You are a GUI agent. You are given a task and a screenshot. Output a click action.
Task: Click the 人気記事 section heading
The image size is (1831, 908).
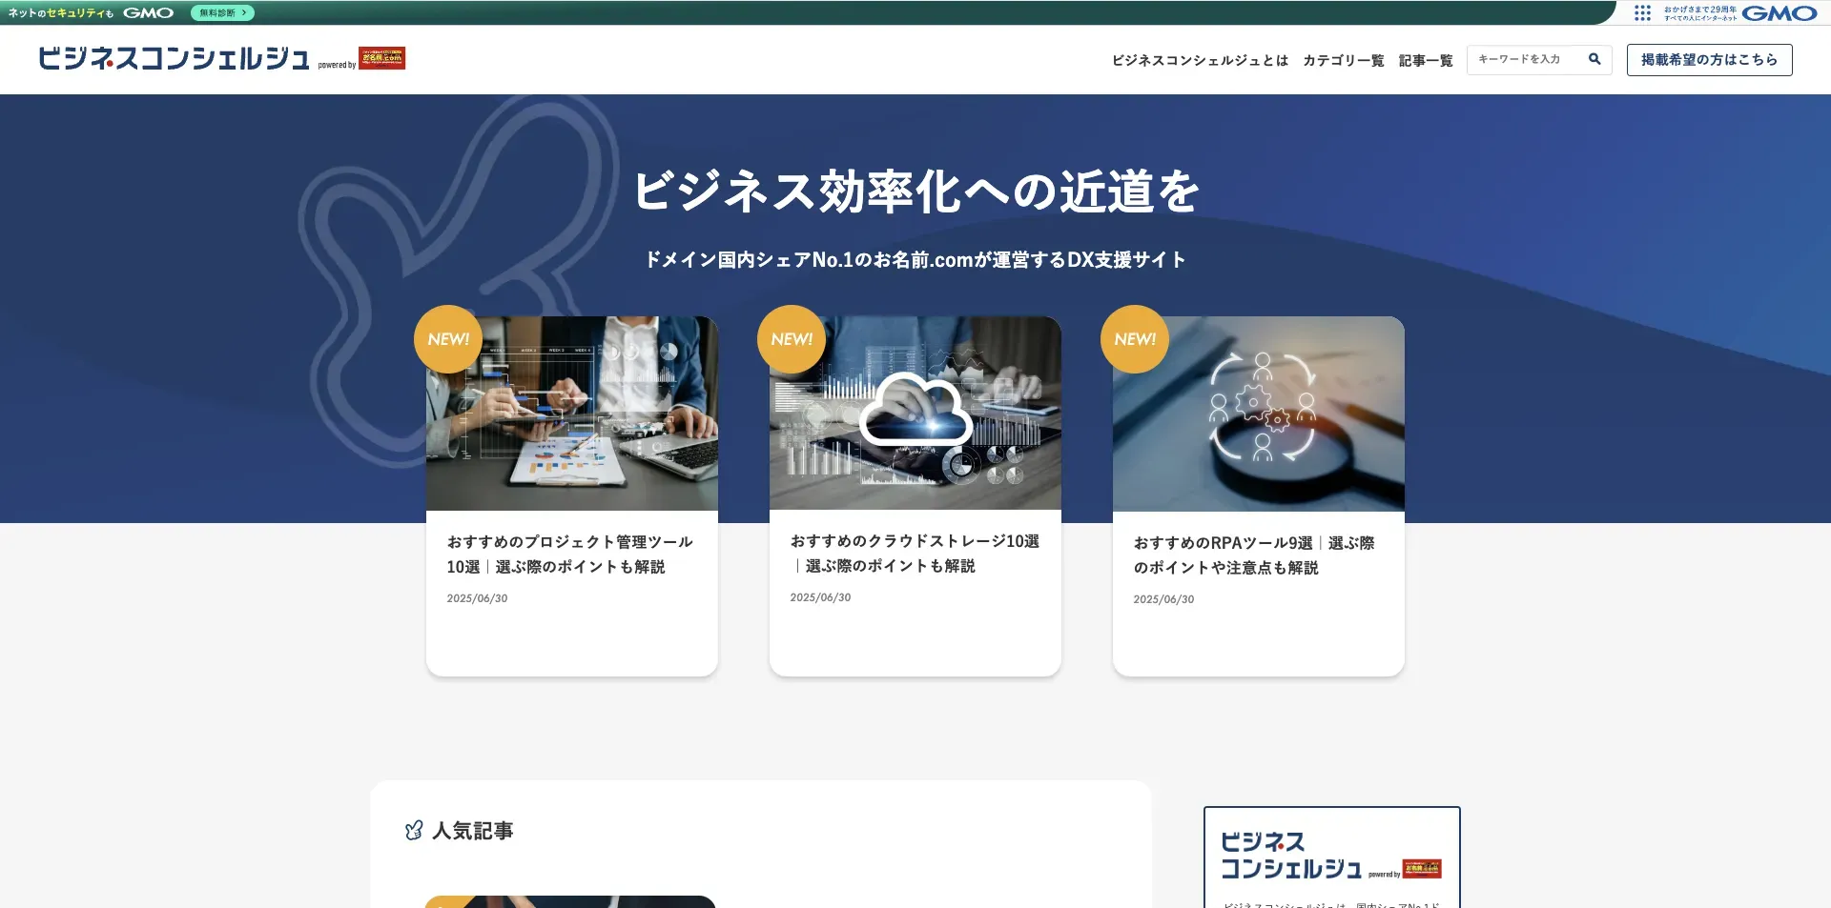[473, 831]
